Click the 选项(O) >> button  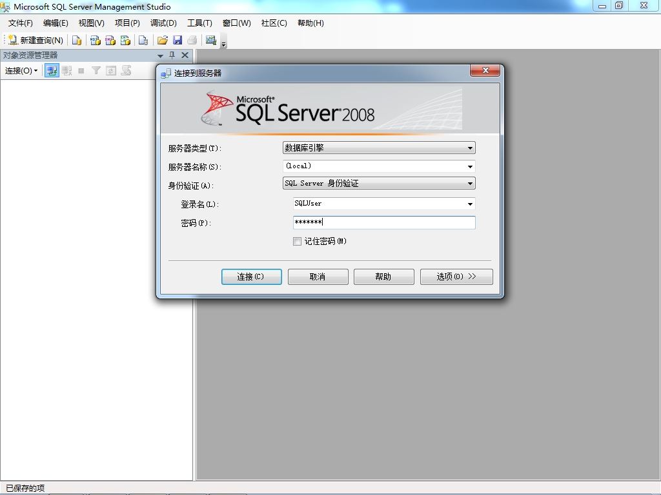pyautogui.click(x=456, y=277)
